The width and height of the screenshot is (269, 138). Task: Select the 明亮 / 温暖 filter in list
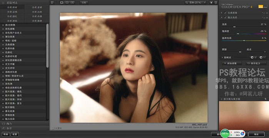(x=23, y=41)
